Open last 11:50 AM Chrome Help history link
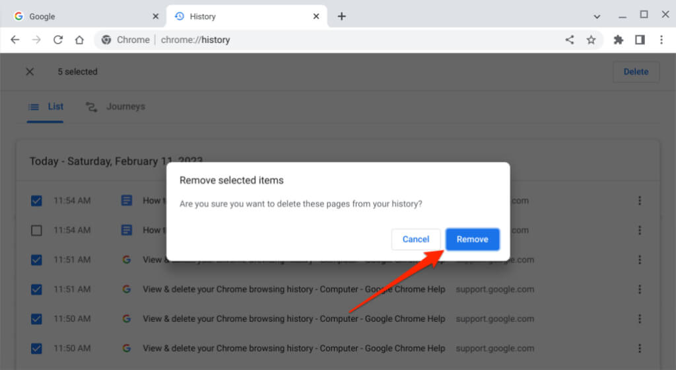 pos(294,348)
